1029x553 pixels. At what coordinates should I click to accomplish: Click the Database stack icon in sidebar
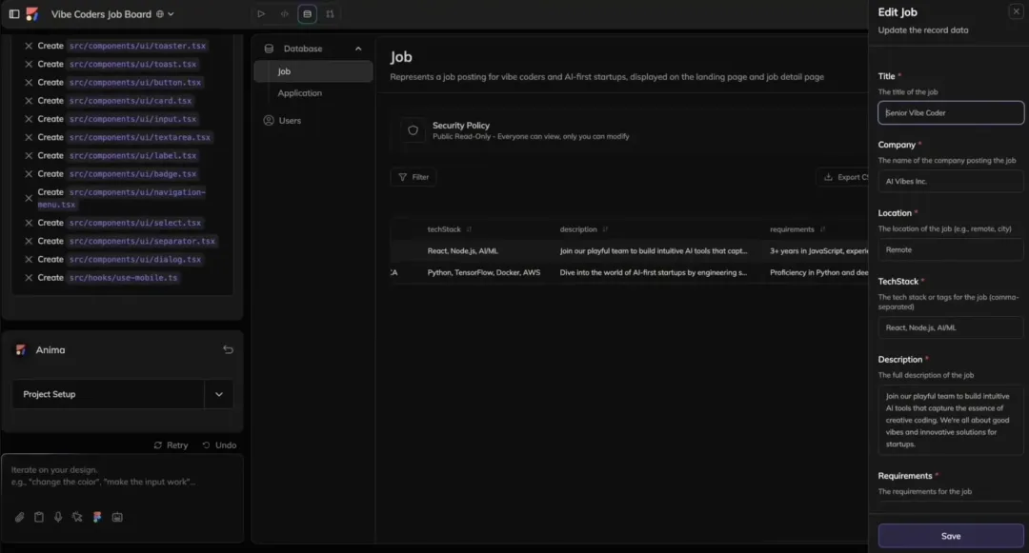269,49
